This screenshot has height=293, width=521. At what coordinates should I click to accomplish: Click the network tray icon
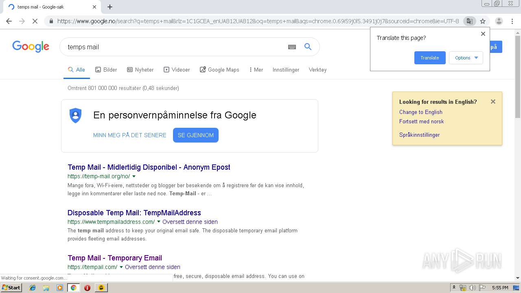[x=463, y=288]
